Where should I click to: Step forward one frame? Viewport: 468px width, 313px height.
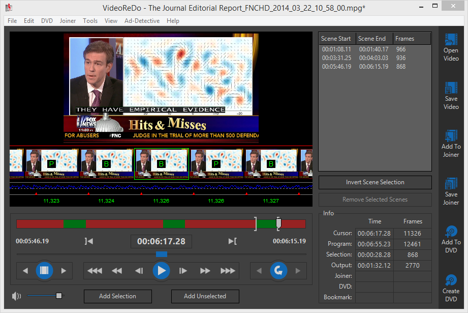pyautogui.click(x=183, y=271)
